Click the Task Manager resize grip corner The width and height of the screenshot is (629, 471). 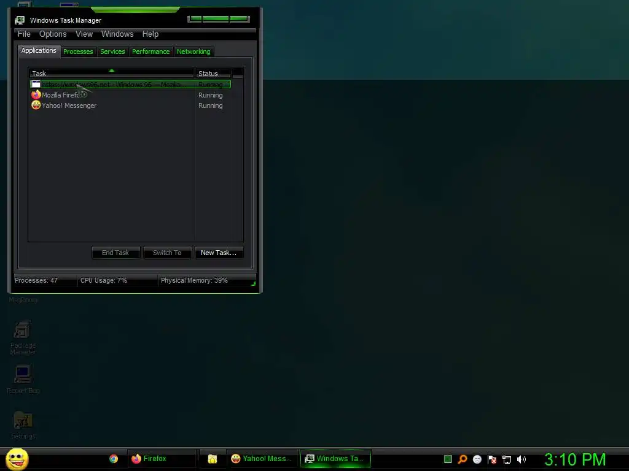click(x=253, y=283)
